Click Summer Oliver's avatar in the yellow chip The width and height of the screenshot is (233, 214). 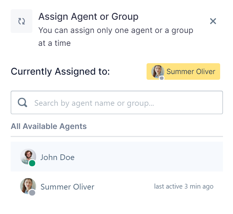pyautogui.click(x=158, y=72)
